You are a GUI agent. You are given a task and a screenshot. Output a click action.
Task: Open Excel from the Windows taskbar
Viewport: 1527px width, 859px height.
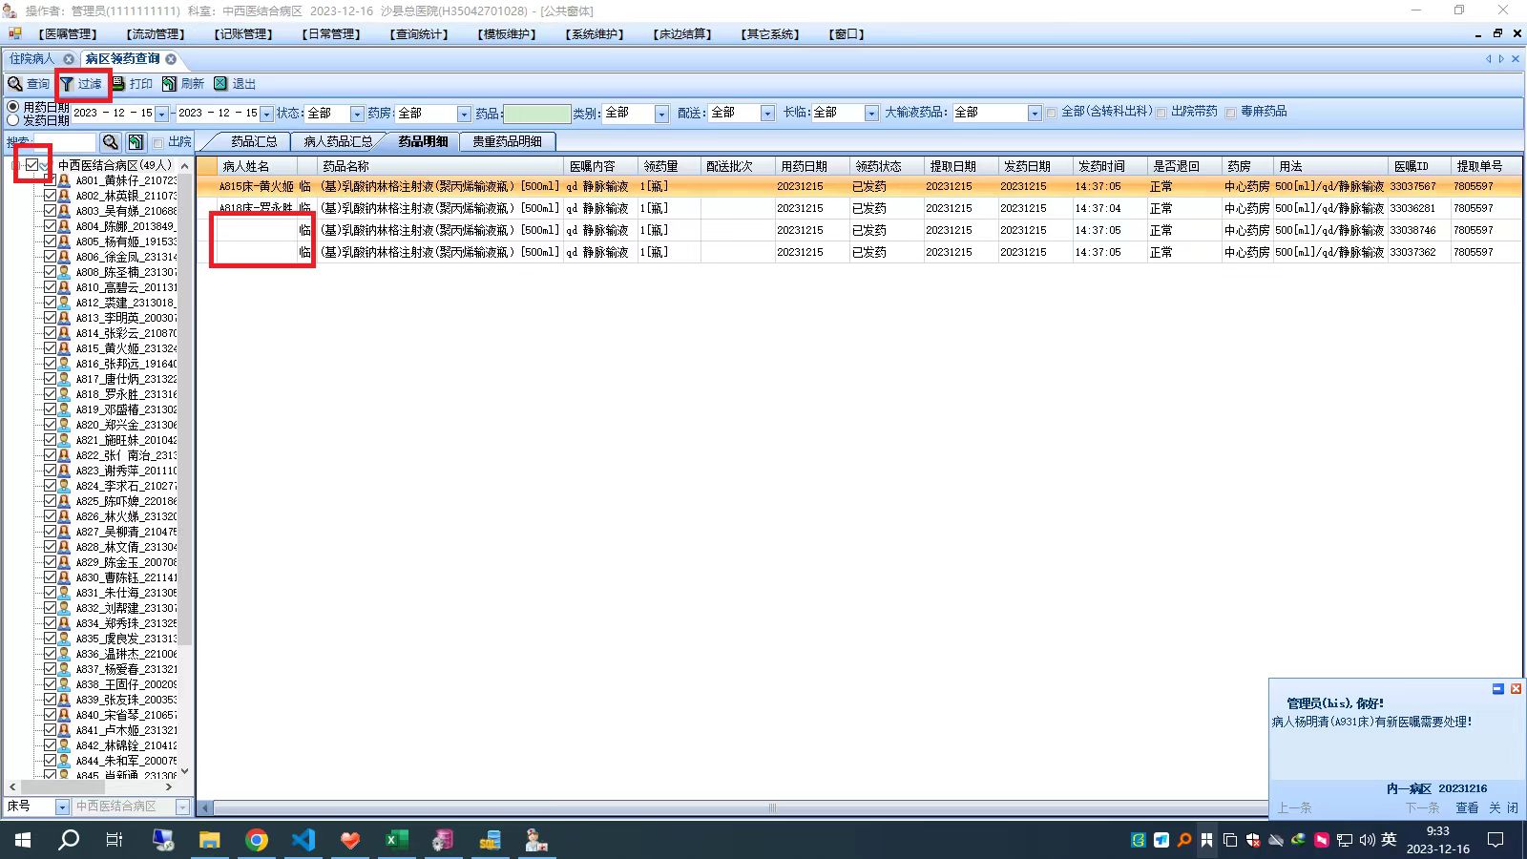[396, 840]
